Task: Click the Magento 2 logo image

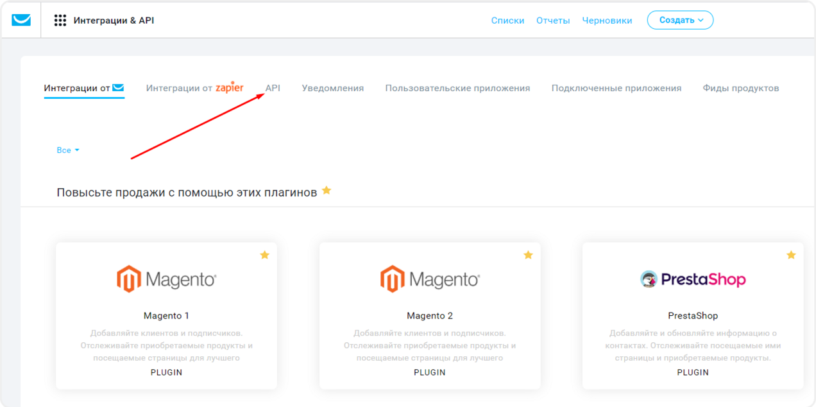Action: coord(430,279)
